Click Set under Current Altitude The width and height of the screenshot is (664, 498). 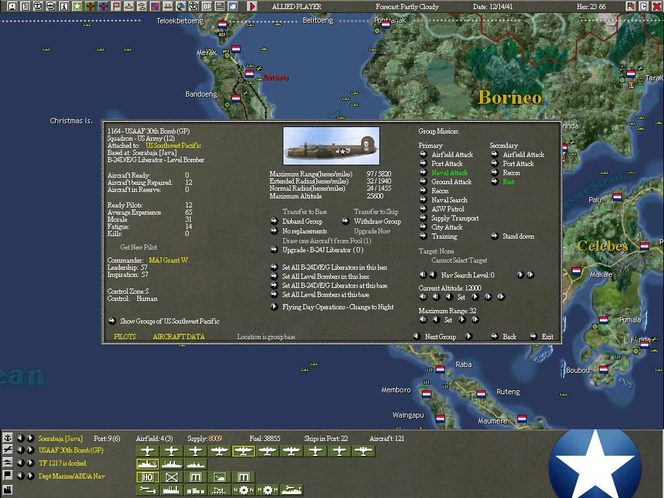pos(461,297)
